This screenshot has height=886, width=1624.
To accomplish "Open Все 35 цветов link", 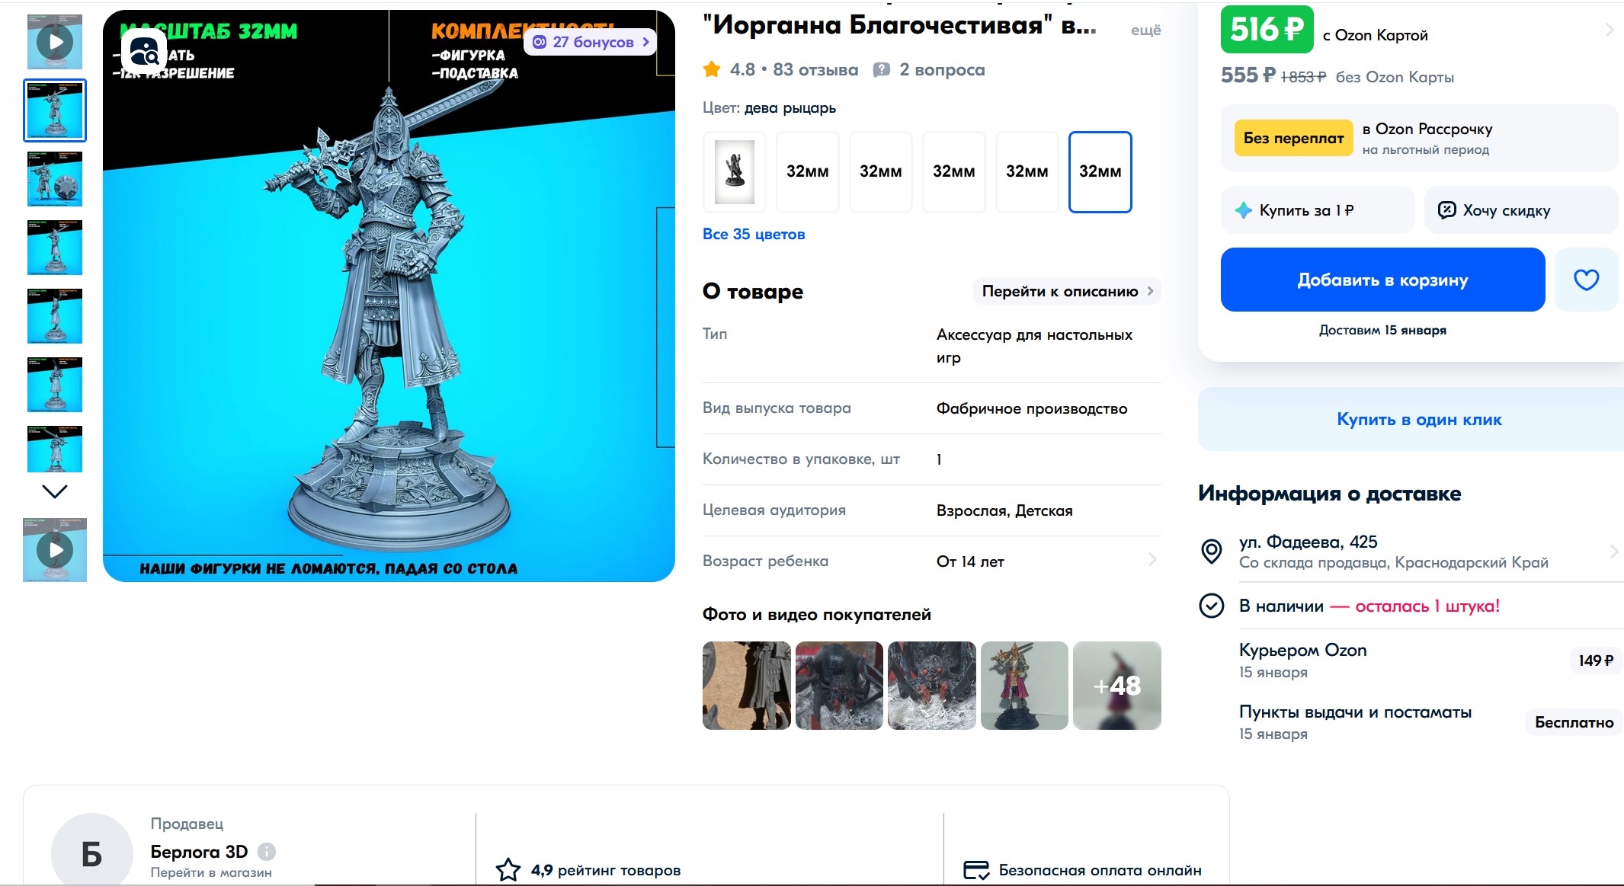I will [754, 234].
